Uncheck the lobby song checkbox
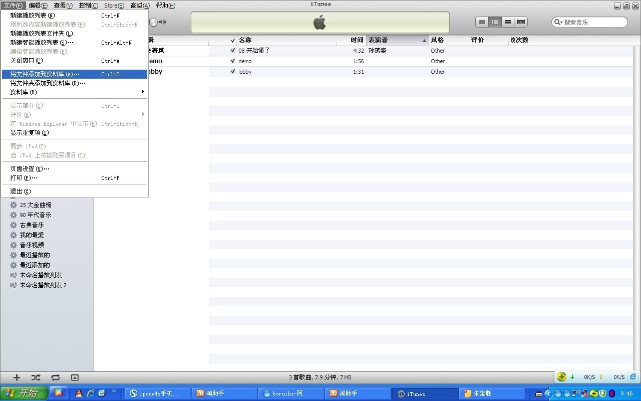 coord(233,72)
